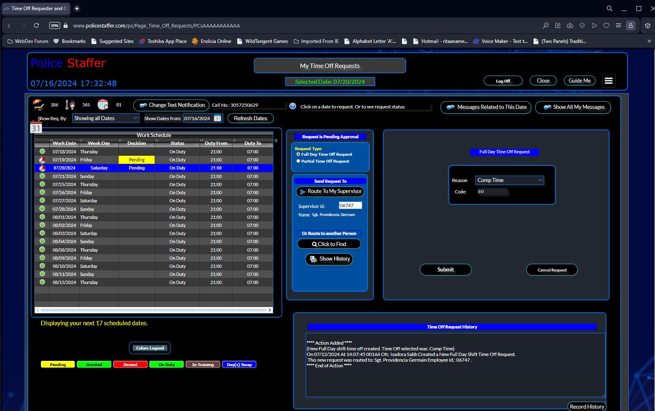The height and width of the screenshot is (411, 655).
Task: Sort by Status column header
Action: 177,143
